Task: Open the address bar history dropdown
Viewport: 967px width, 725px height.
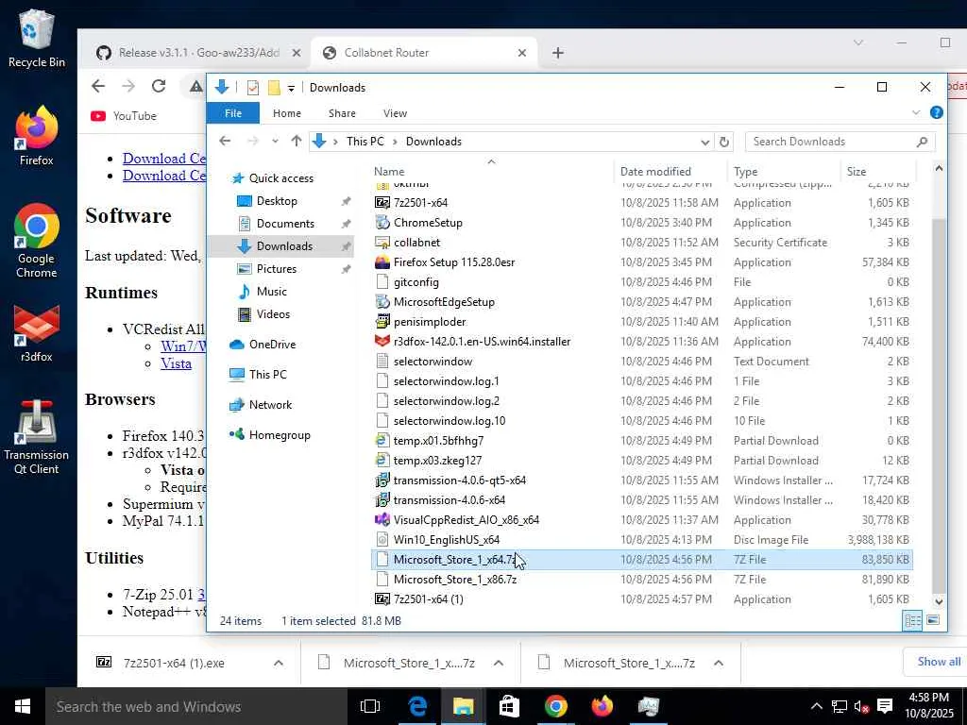Action: (x=704, y=142)
